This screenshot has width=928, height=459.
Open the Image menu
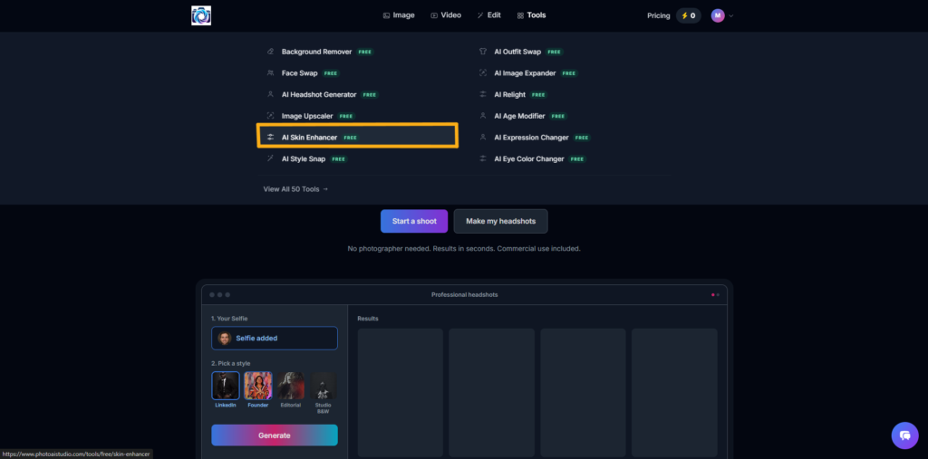click(399, 15)
